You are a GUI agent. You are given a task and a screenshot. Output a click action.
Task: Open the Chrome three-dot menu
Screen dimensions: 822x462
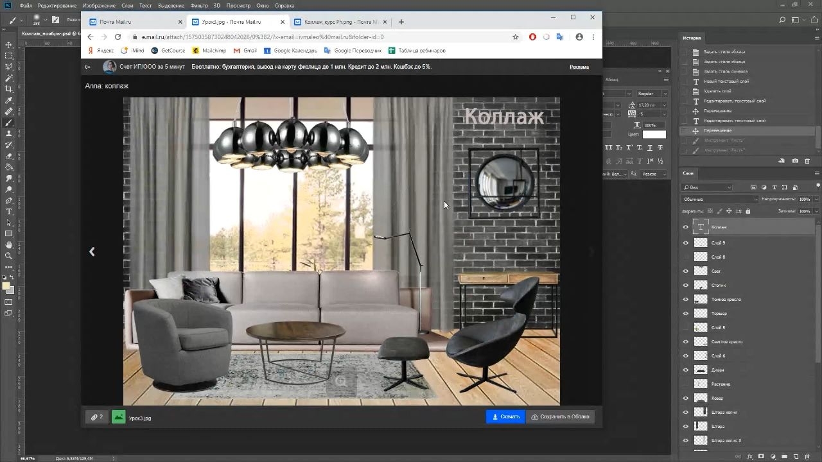[x=593, y=37]
